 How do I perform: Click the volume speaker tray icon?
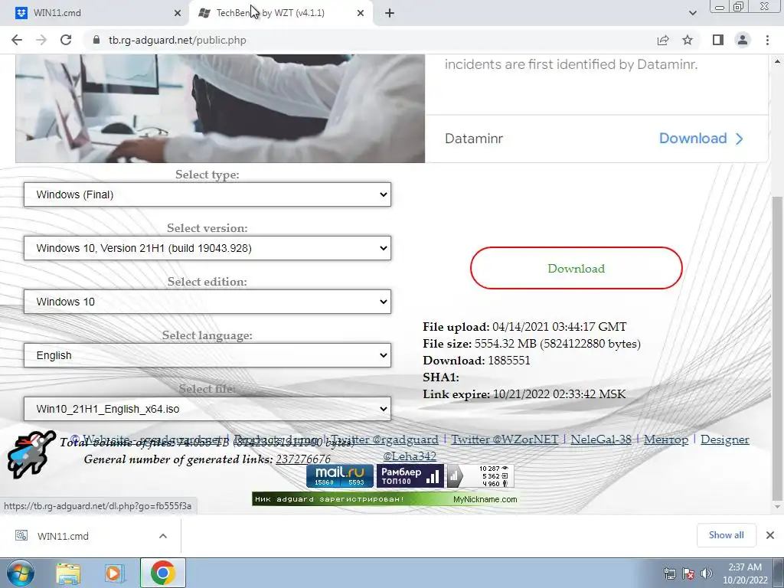click(x=707, y=573)
